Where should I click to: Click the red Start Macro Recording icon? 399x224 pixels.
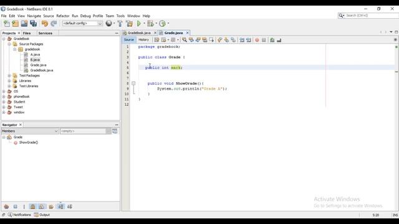(x=257, y=40)
